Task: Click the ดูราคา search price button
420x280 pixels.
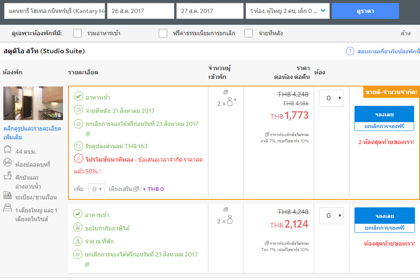Action: point(365,11)
